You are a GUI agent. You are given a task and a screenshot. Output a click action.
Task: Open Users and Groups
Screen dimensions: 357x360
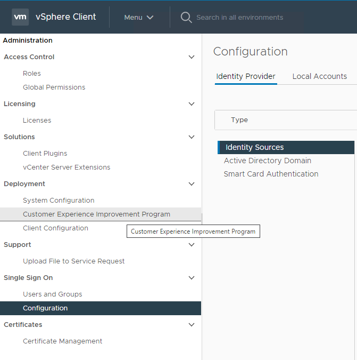(x=53, y=294)
